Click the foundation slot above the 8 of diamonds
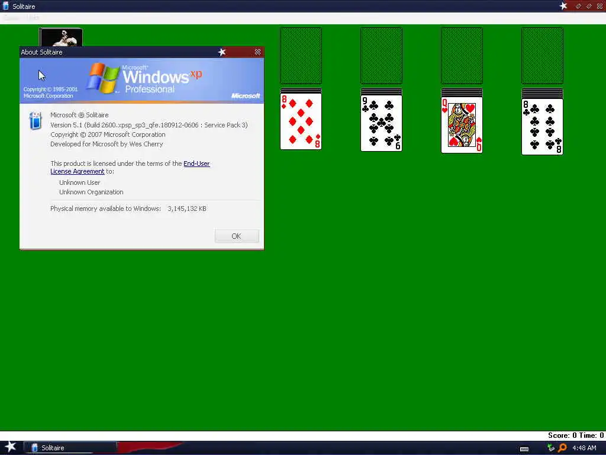 tap(301, 55)
